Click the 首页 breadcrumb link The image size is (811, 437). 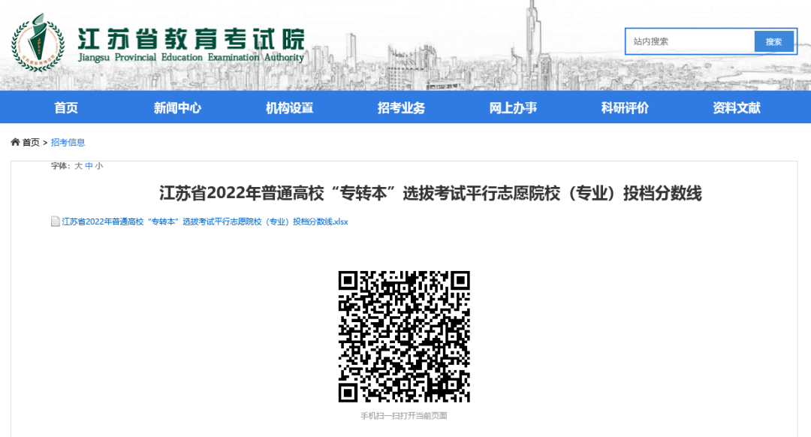pyautogui.click(x=31, y=142)
